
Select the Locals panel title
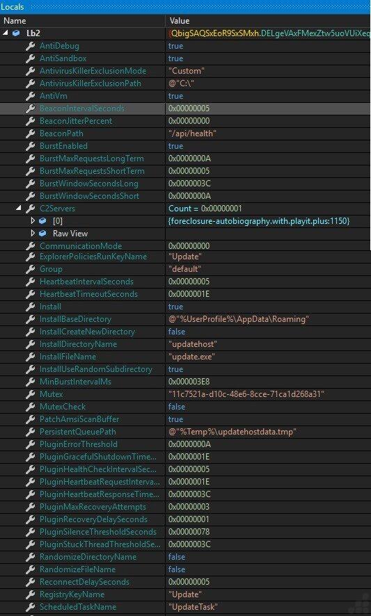pyautogui.click(x=13, y=7)
